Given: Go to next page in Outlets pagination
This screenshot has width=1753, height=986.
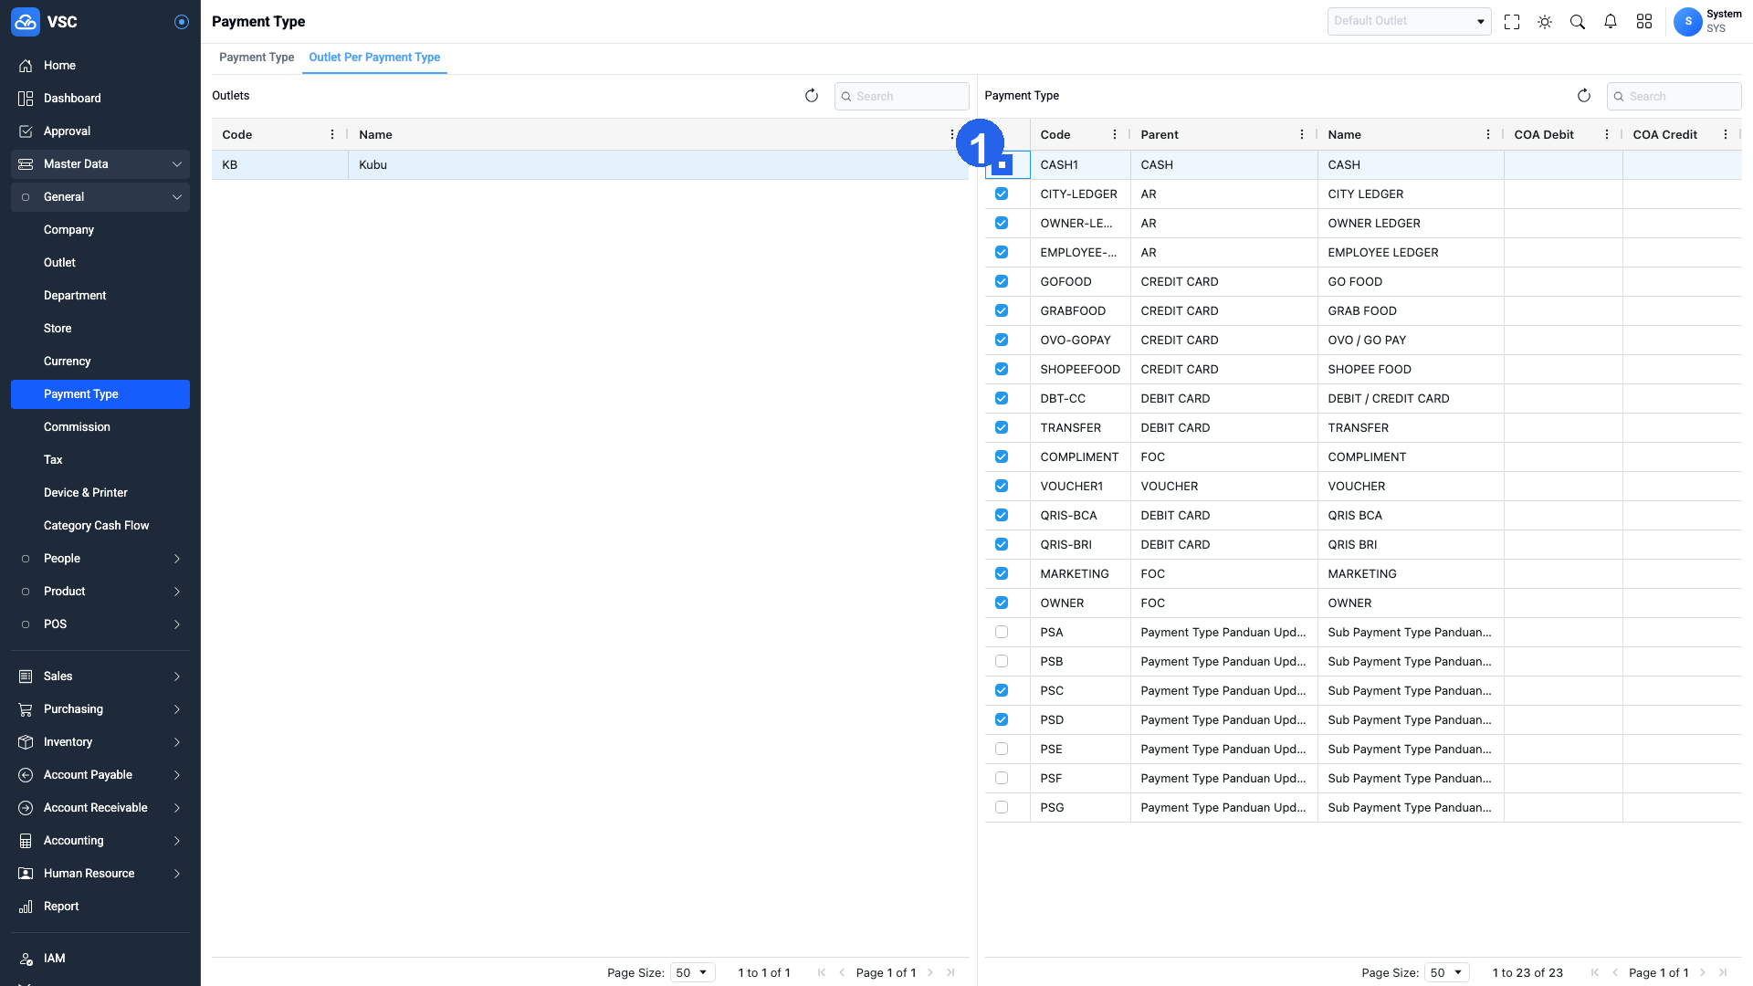Looking at the screenshot, I should click(x=930, y=973).
